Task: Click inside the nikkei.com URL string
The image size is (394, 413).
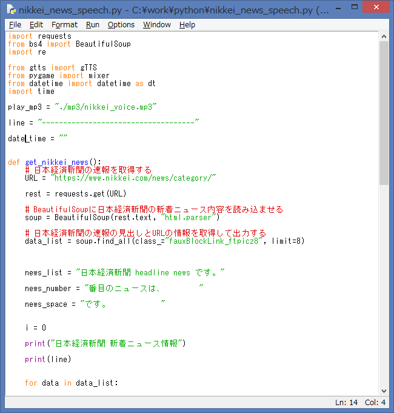Action: click(133, 178)
